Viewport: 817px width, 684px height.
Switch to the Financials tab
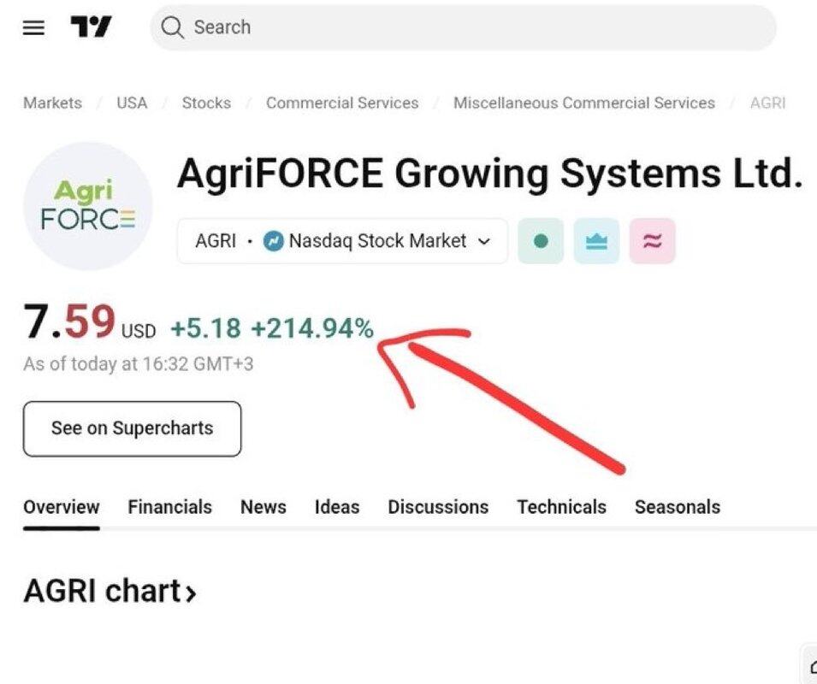[170, 506]
